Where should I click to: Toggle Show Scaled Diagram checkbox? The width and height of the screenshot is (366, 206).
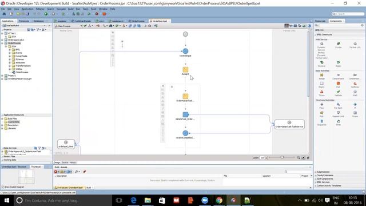3,187
